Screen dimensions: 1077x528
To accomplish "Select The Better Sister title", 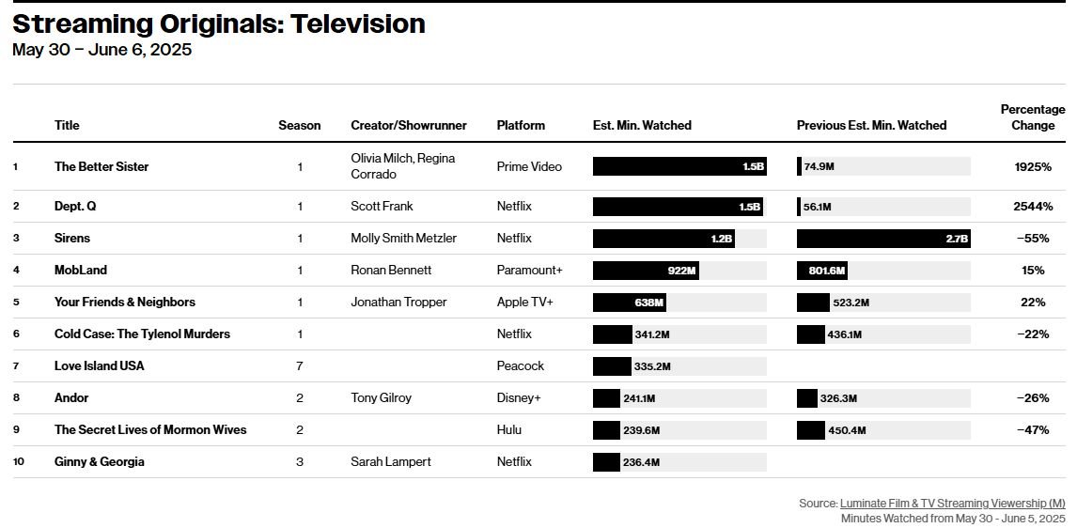I will (x=101, y=166).
